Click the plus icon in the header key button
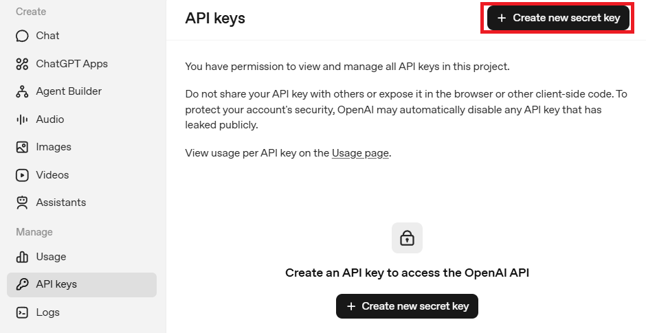Screen dimensions: 646x333 tap(502, 18)
